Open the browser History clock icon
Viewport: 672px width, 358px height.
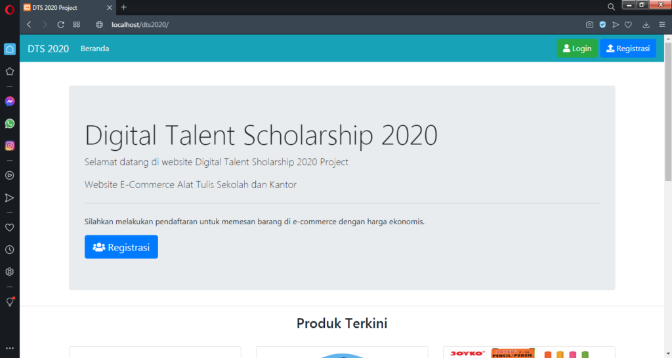9,250
